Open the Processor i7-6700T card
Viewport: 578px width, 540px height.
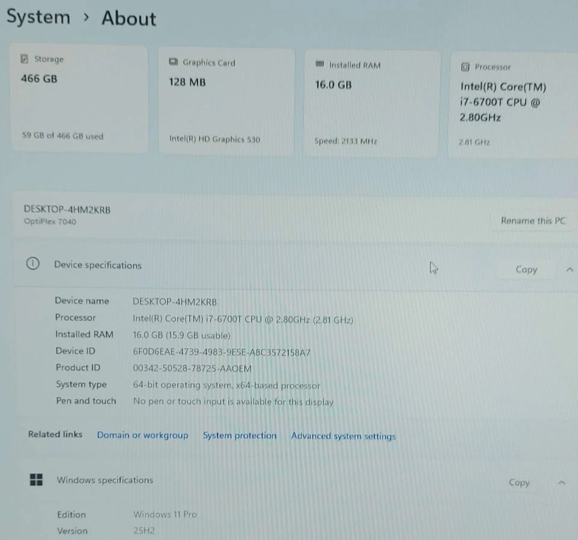tap(513, 106)
